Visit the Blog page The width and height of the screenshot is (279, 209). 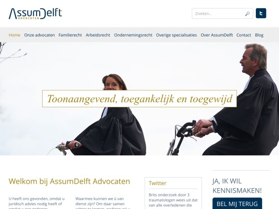(x=259, y=35)
